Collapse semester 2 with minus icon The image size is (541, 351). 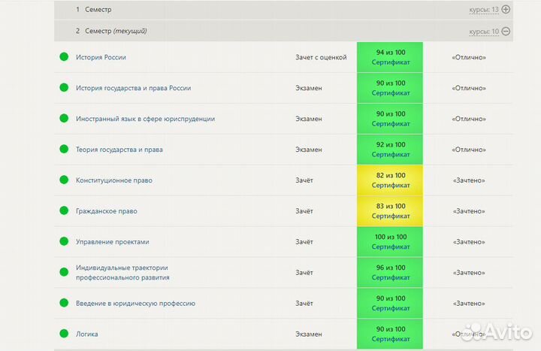point(506,31)
